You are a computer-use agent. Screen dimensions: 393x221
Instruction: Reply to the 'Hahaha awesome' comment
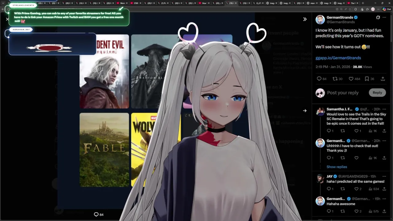330,211
